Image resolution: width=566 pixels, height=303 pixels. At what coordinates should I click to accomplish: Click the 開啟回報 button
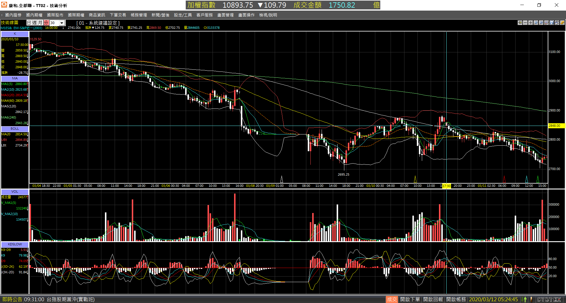coord(433,299)
